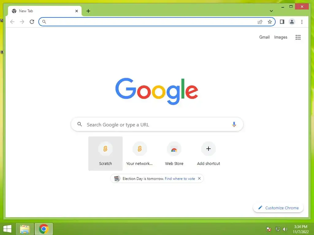Reload the current page
This screenshot has width=314, height=235.
coord(32,22)
